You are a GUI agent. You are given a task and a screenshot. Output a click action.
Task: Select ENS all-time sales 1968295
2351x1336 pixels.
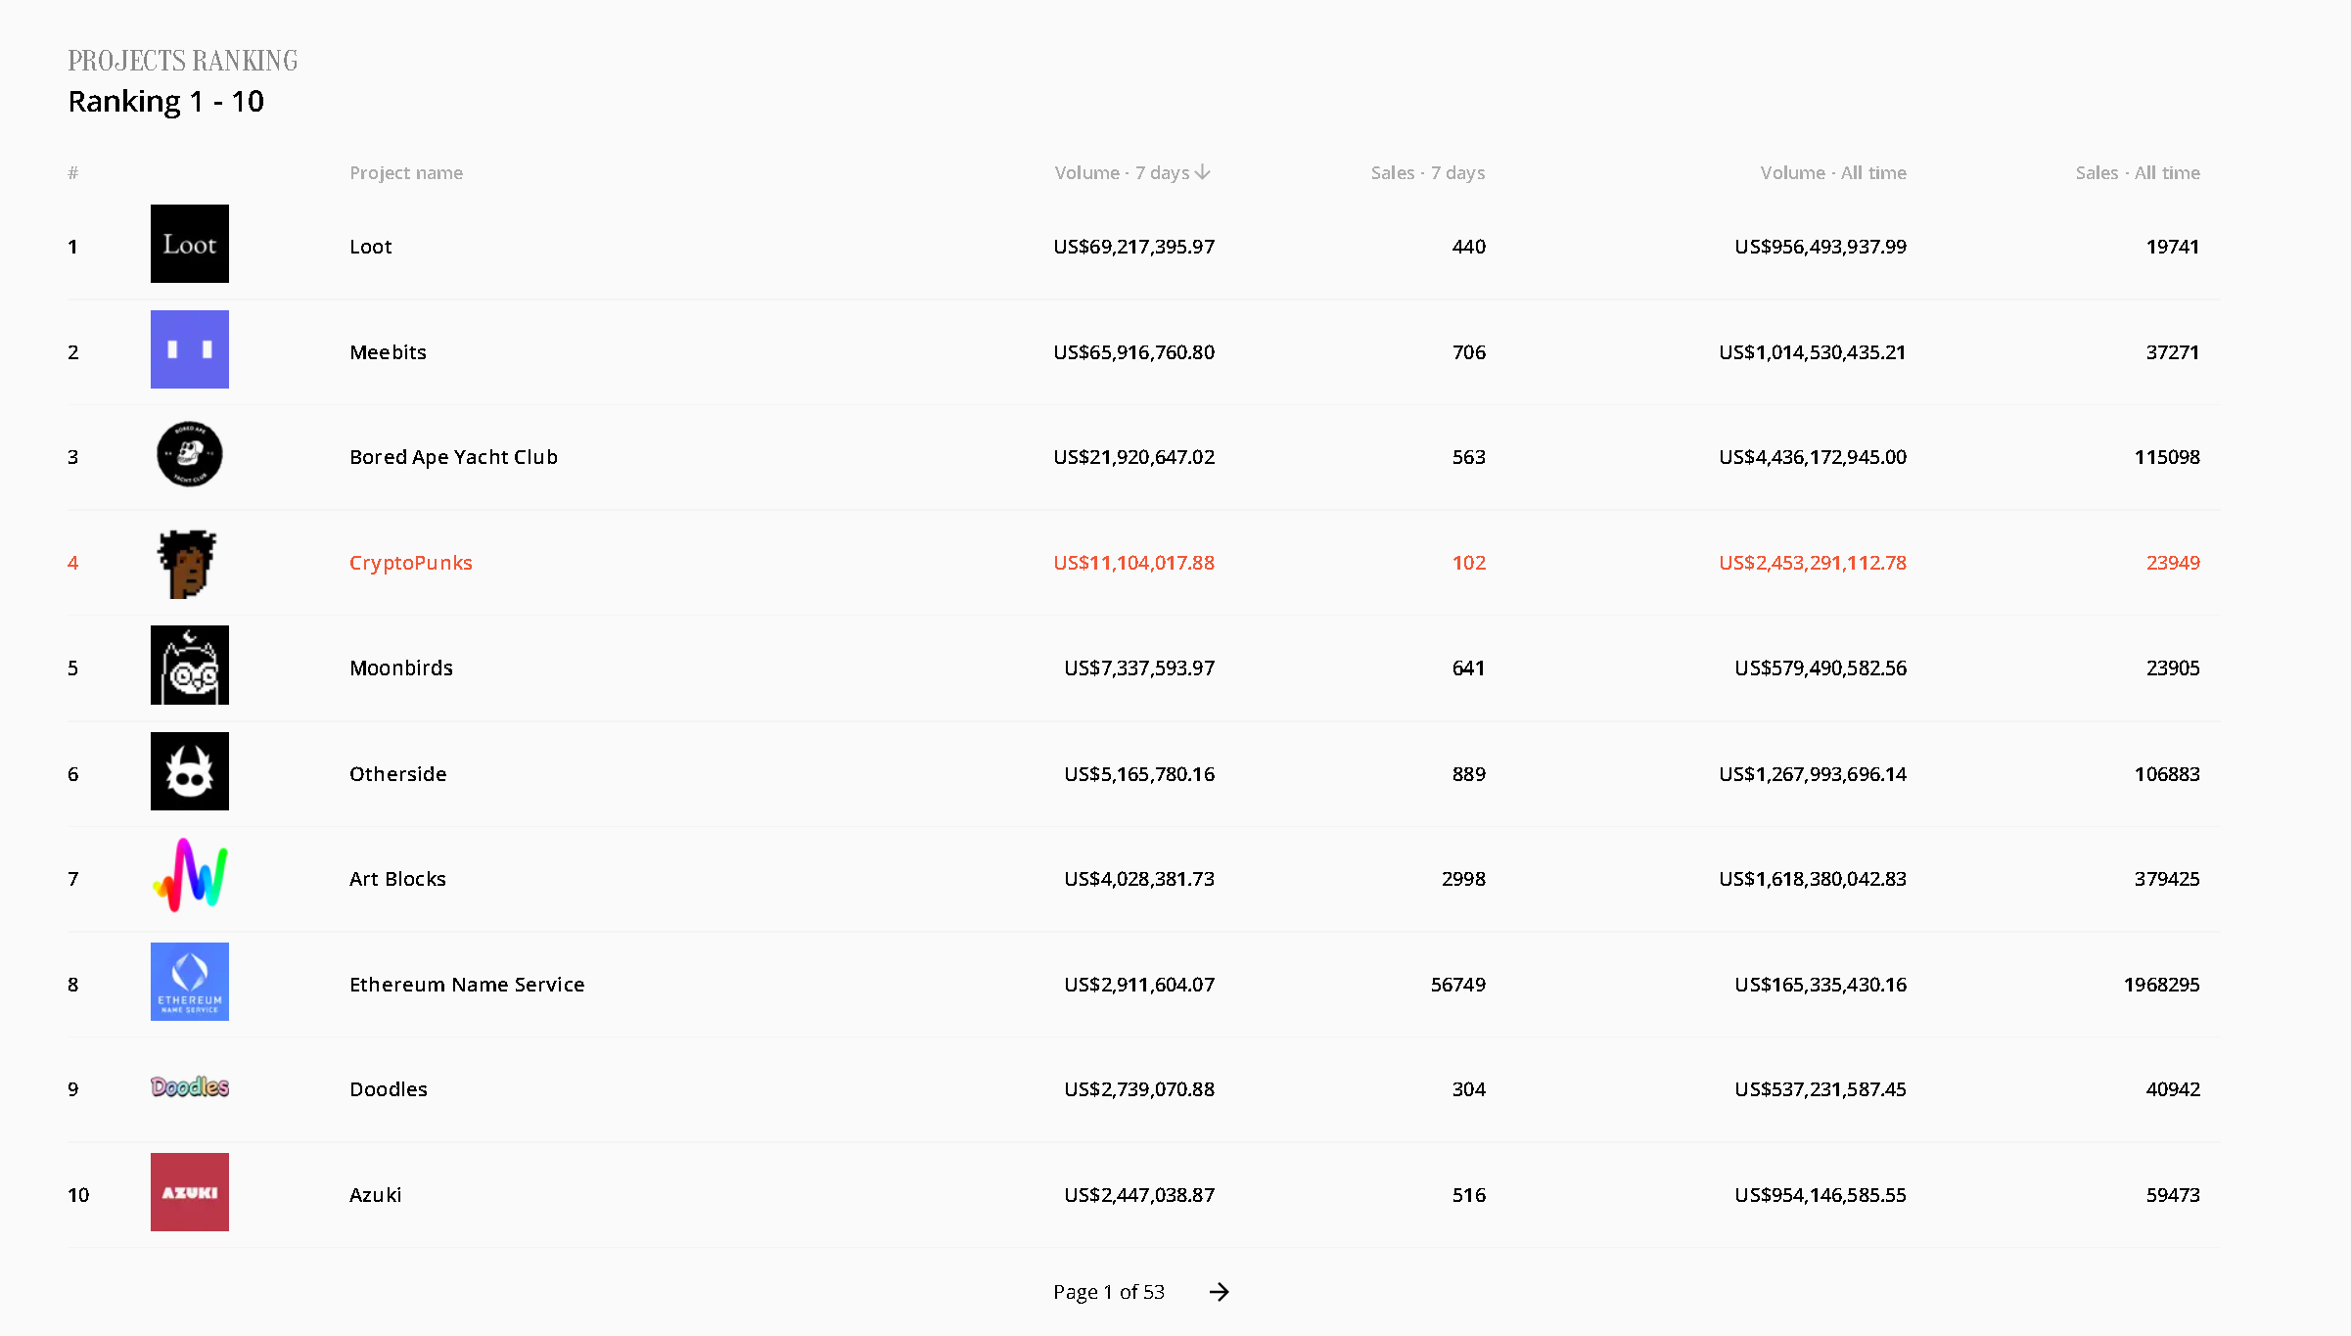(x=2162, y=985)
